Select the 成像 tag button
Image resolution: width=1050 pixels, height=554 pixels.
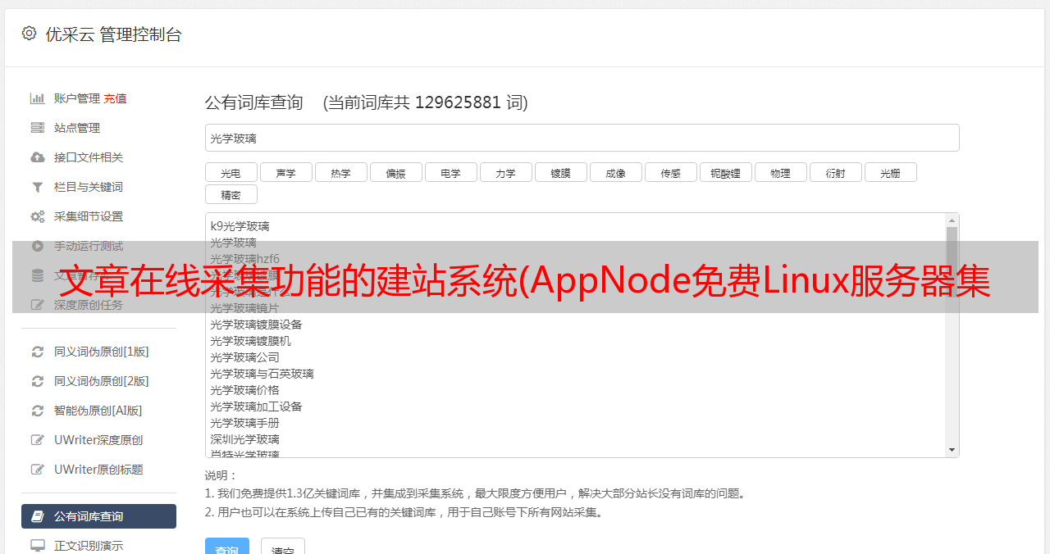[615, 172]
